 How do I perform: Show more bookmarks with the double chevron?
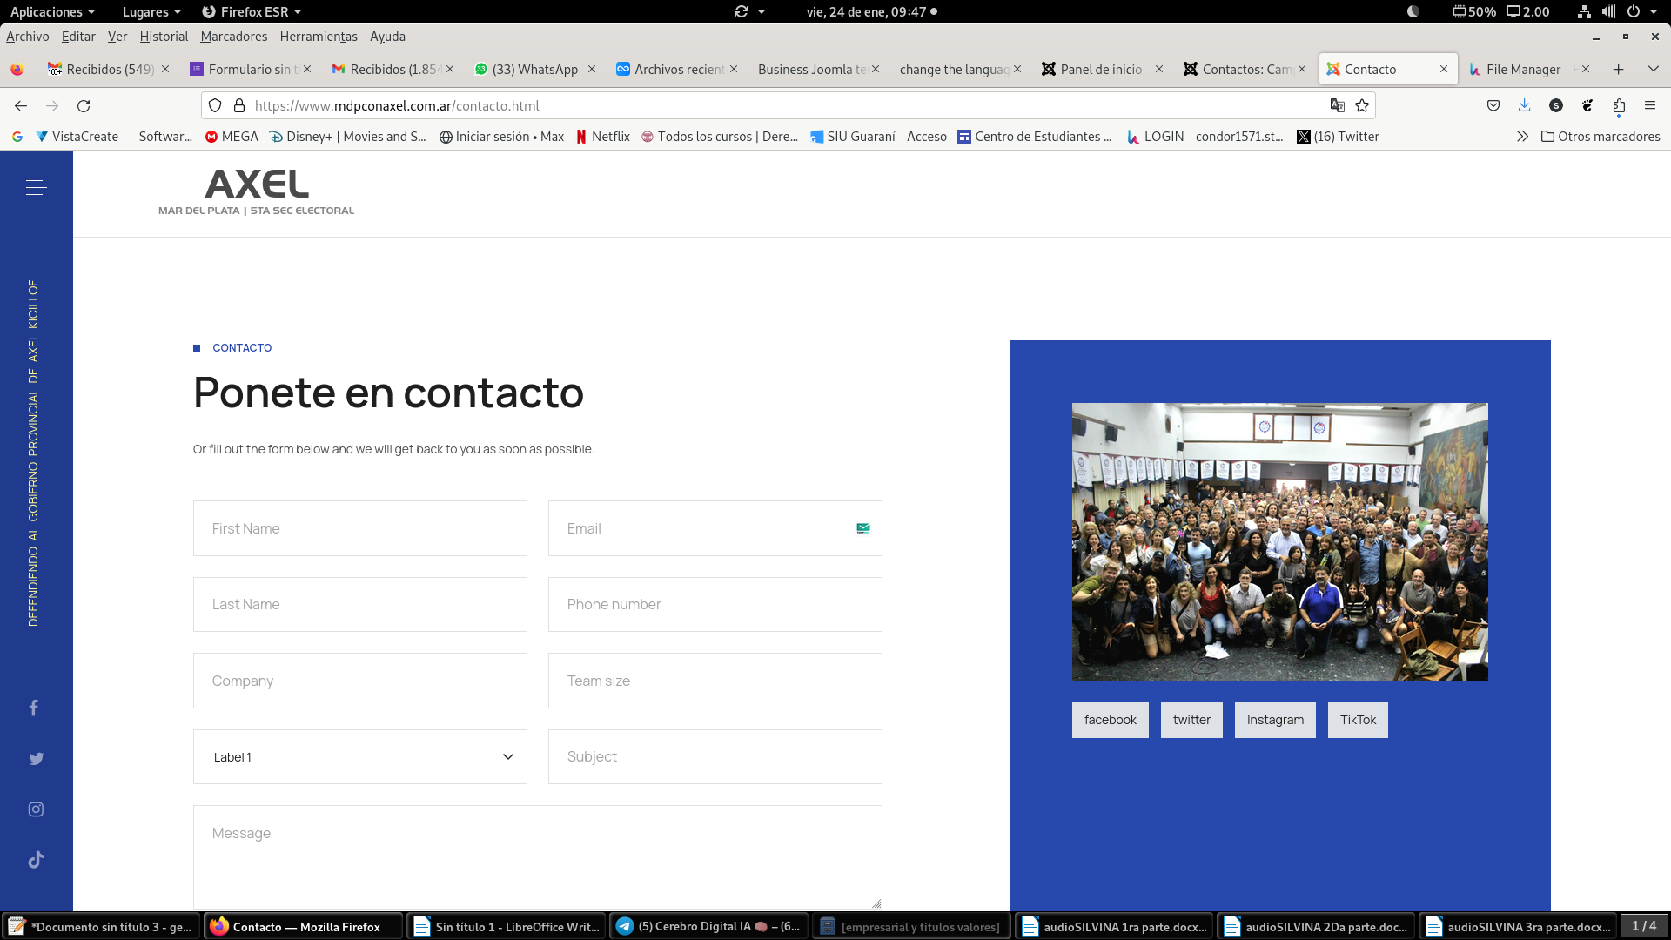[1522, 137]
